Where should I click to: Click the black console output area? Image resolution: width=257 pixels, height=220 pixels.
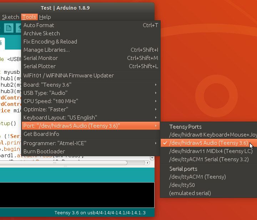point(77,195)
